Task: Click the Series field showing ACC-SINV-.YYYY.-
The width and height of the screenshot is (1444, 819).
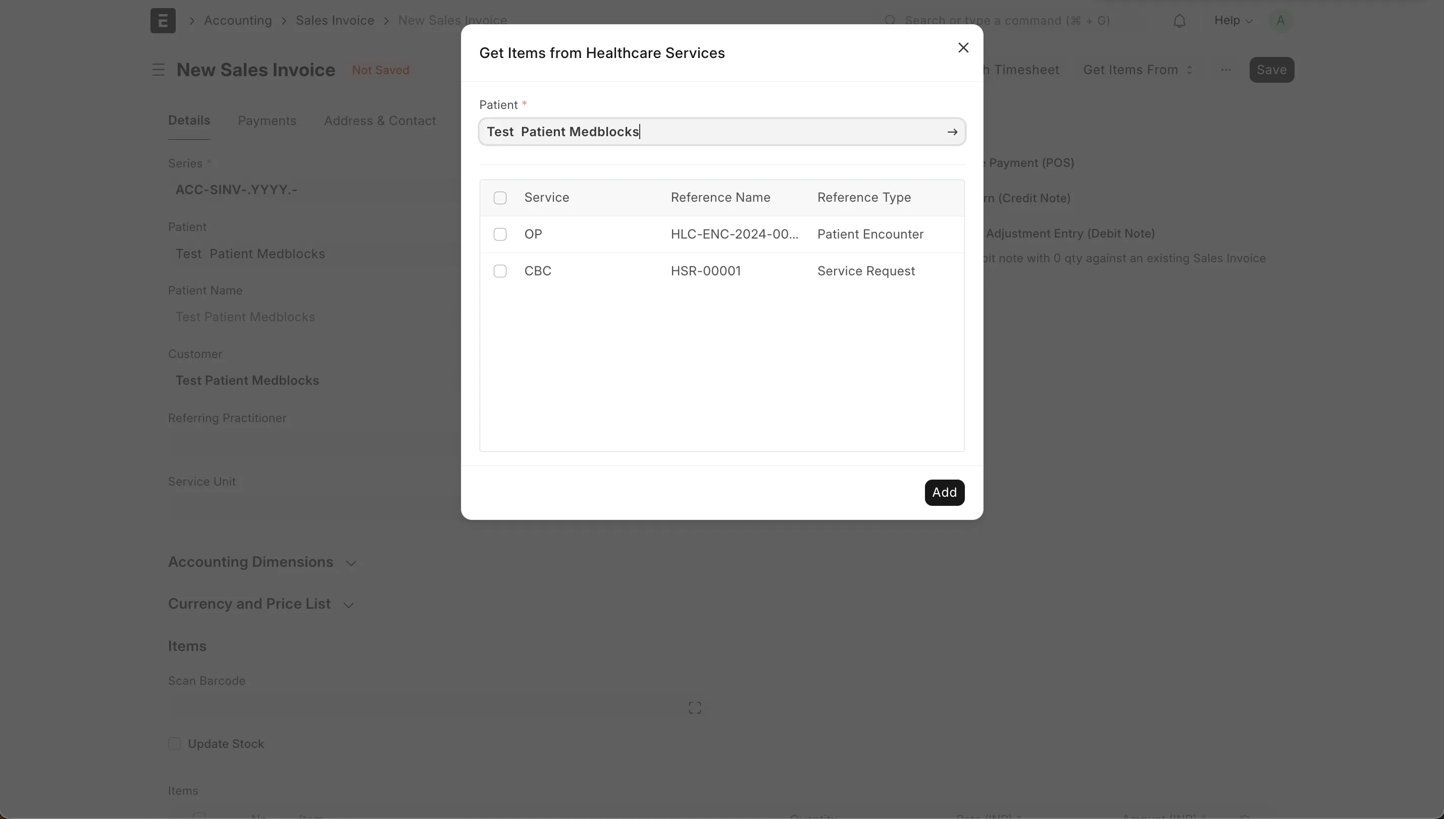Action: 236,190
